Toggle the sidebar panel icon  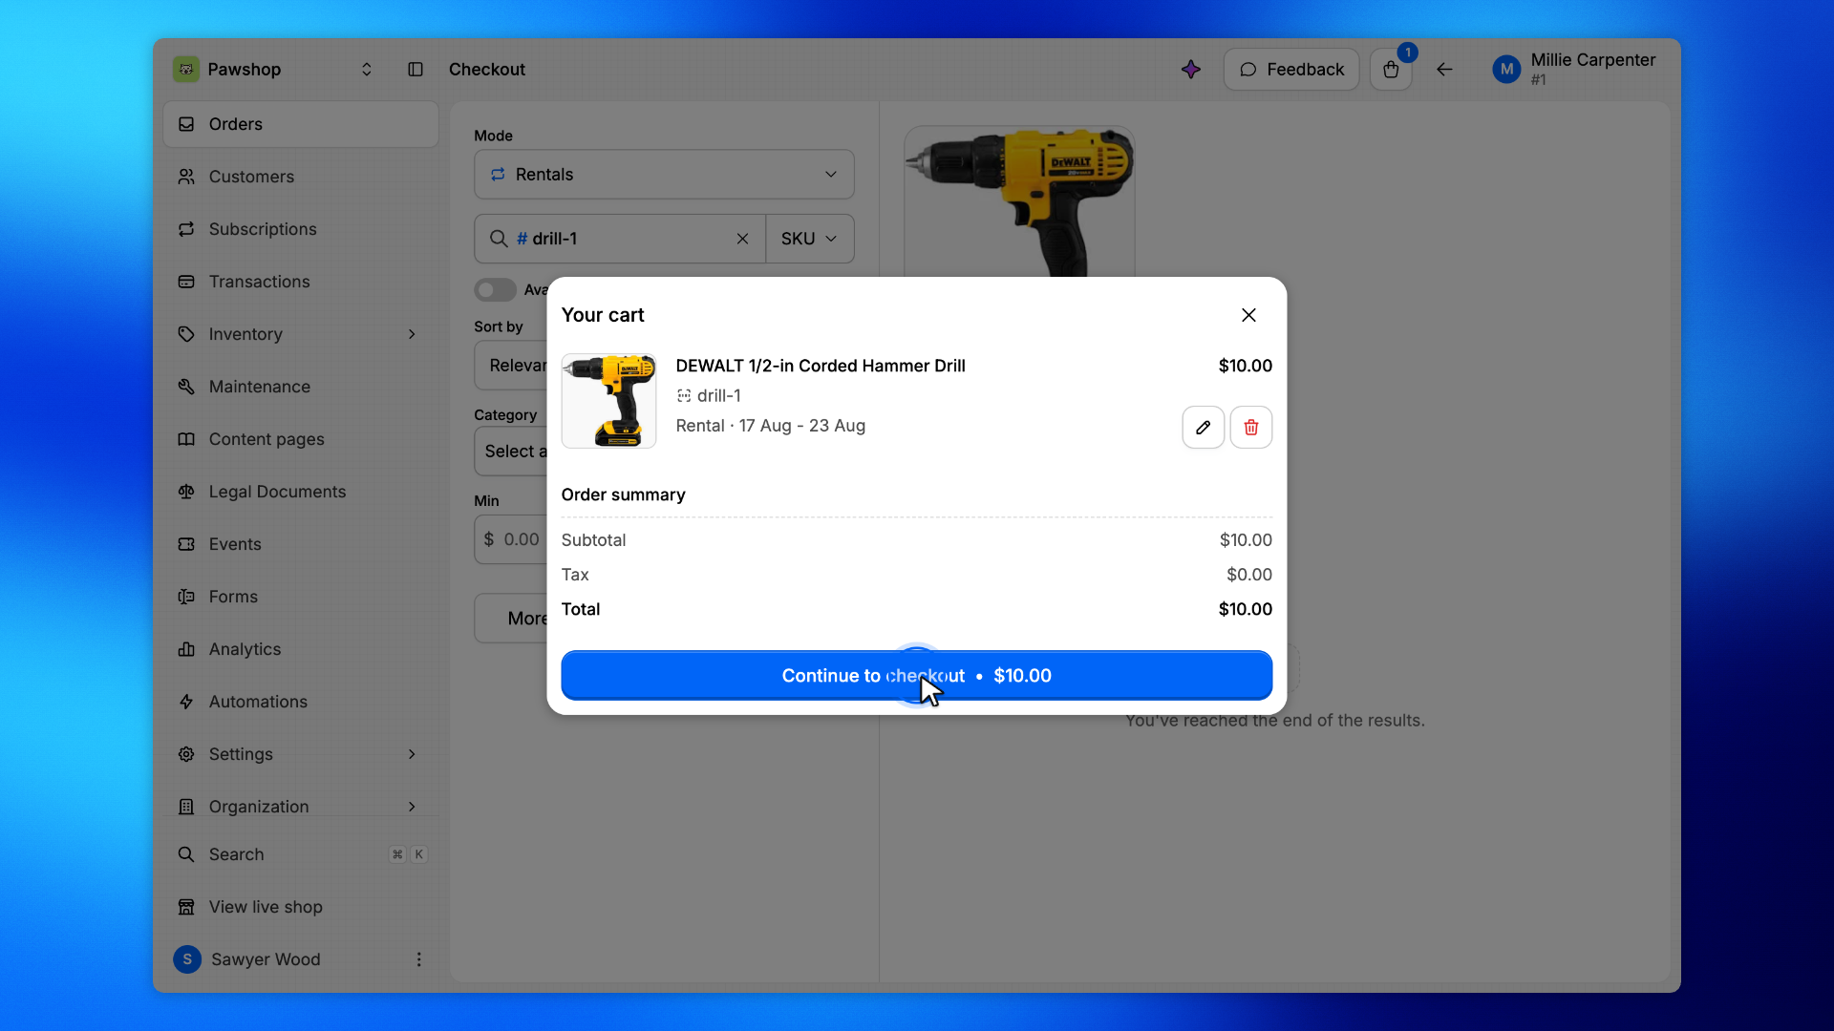tap(416, 70)
